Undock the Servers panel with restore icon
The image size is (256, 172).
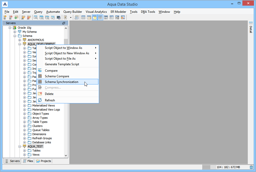[x=64, y=23]
